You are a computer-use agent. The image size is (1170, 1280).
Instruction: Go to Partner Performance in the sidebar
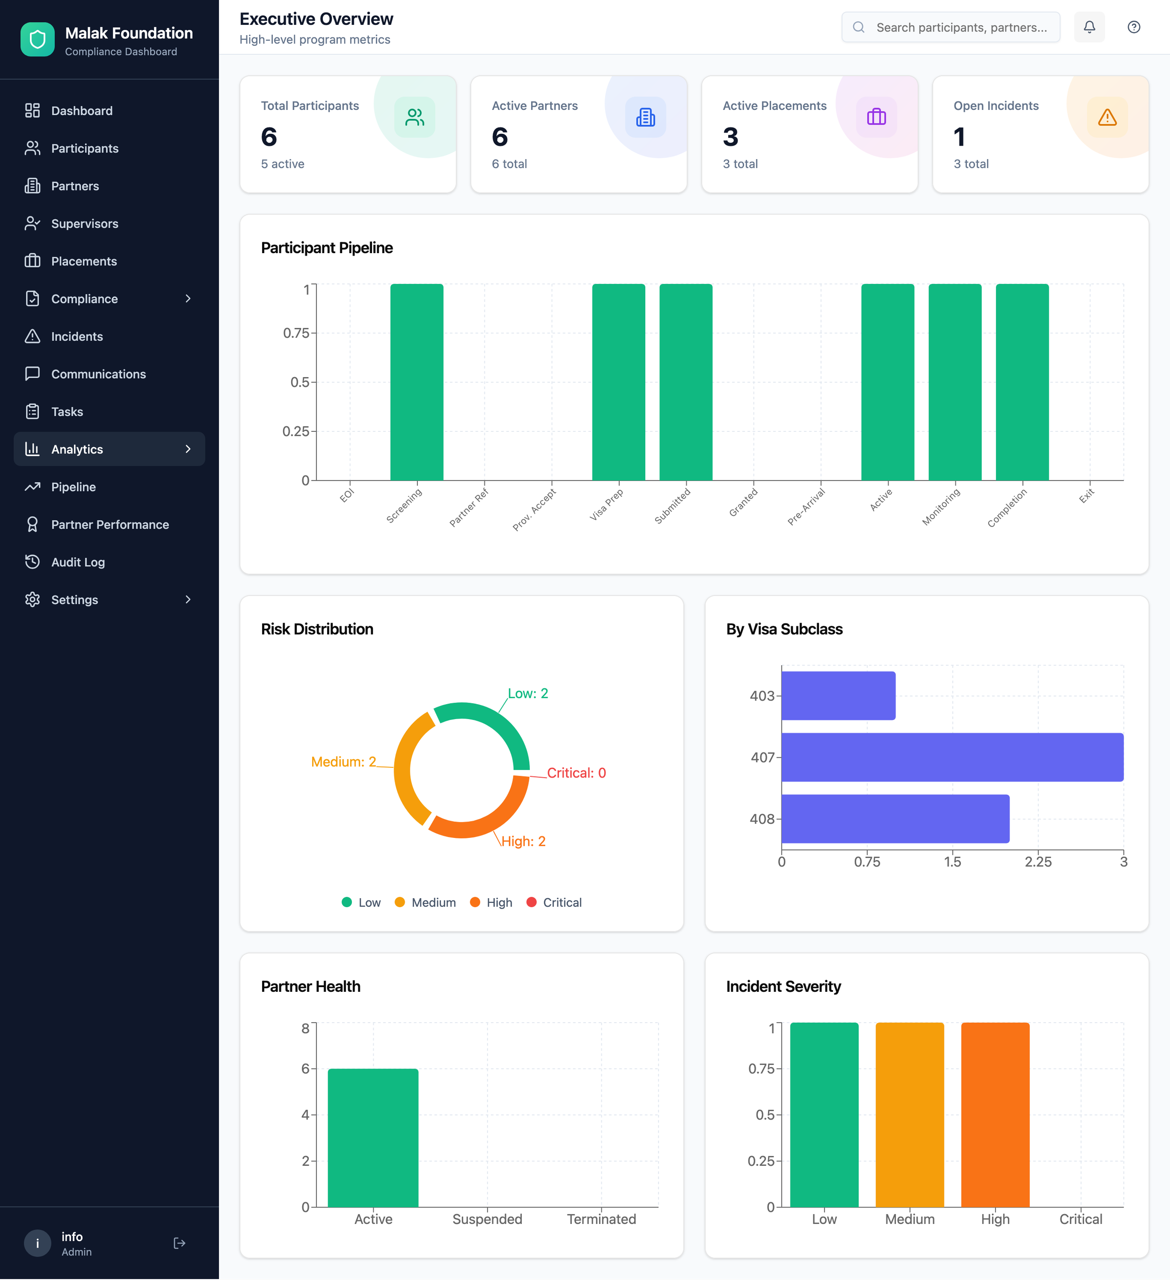110,524
